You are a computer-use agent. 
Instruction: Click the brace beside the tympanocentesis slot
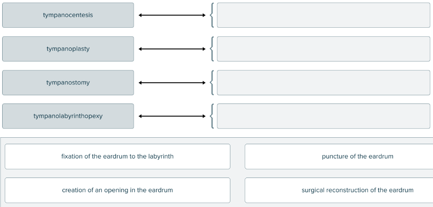pos(211,15)
